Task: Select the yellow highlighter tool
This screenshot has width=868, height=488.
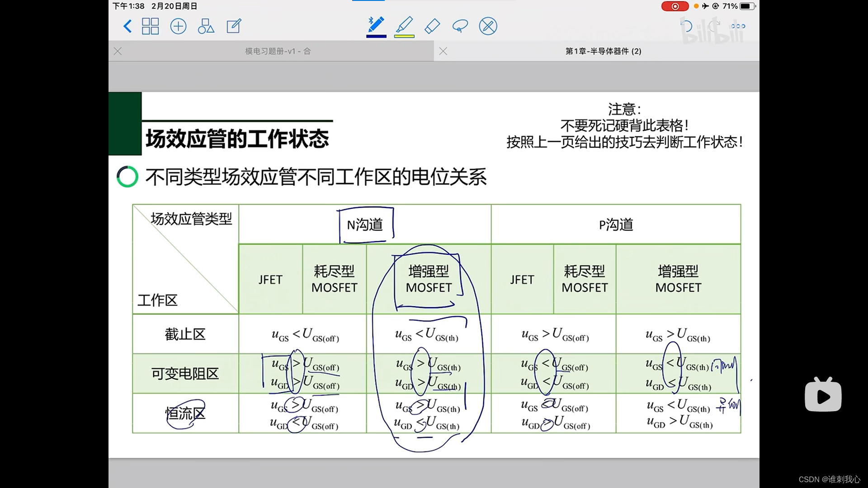Action: tap(404, 25)
